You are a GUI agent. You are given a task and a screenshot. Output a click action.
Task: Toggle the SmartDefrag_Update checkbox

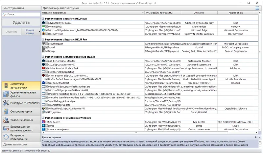click(46, 105)
